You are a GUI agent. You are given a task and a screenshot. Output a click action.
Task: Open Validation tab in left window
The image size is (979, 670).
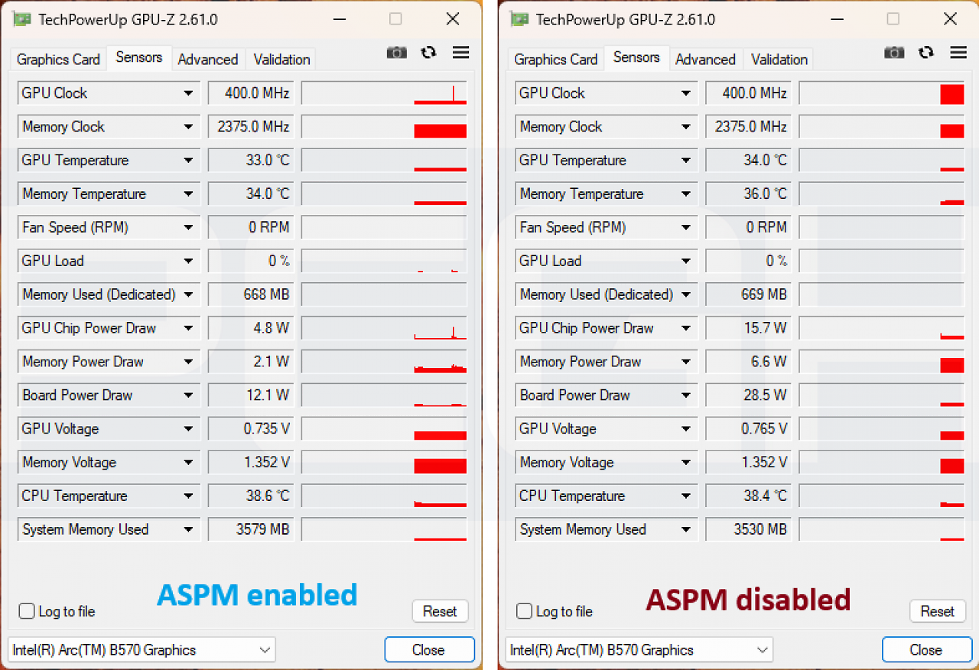pos(281,60)
